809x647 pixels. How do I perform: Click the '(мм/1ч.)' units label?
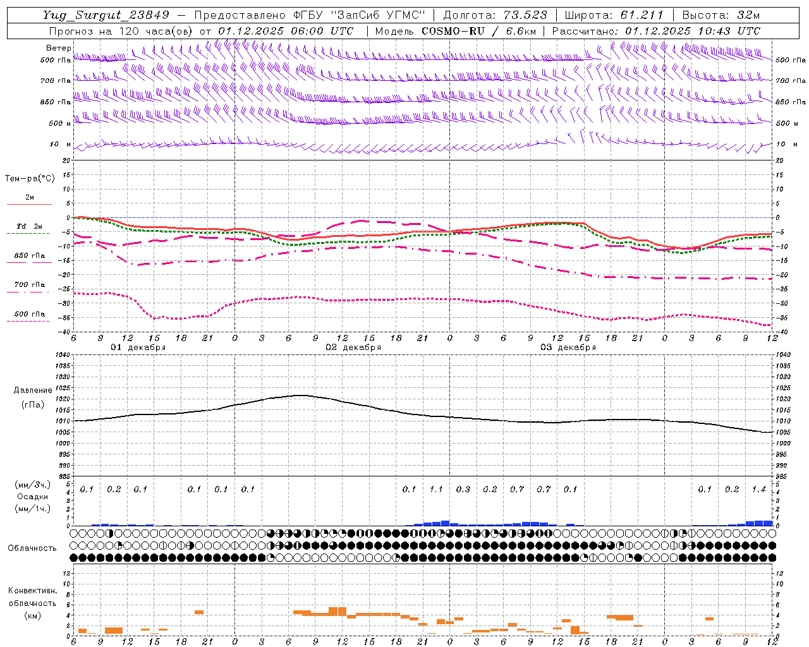pos(32,509)
